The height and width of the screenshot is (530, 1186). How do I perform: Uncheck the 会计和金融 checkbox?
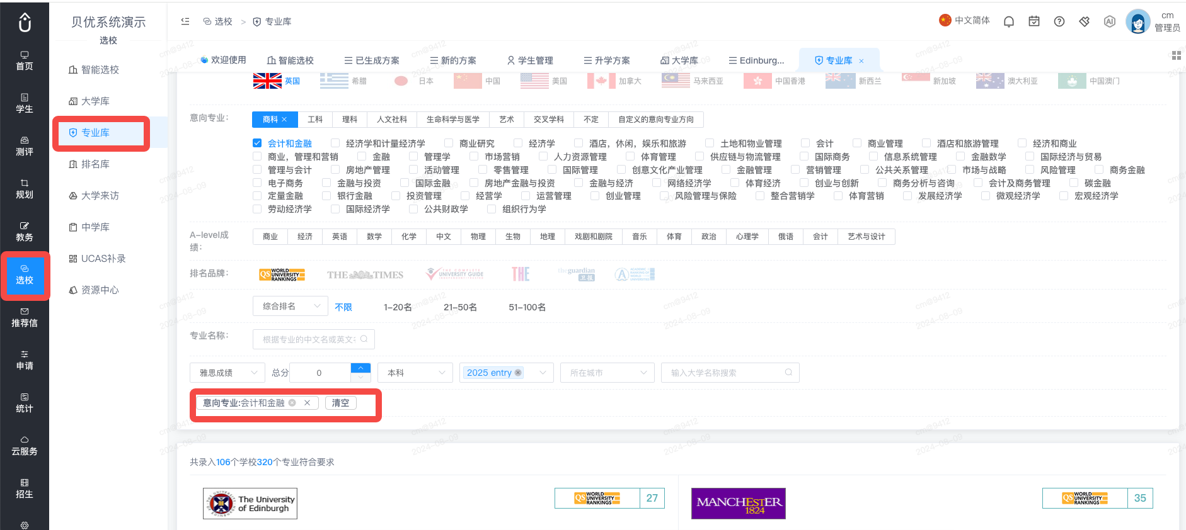point(257,143)
